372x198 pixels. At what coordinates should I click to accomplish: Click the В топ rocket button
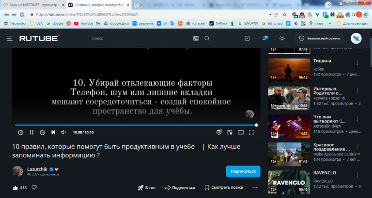147,187
